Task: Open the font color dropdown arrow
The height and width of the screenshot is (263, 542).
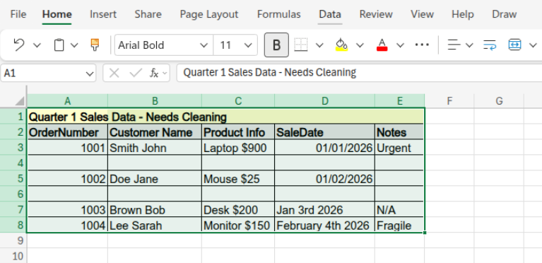Action: pyautogui.click(x=400, y=45)
